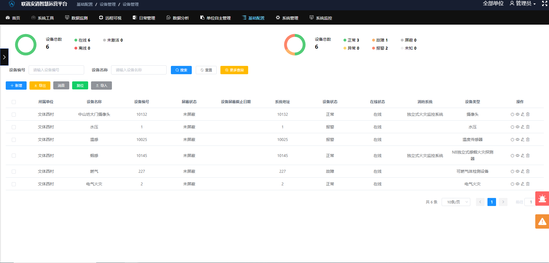Screen dimensions: 549x263
Task: Open the 系统监控 menu
Action: pyautogui.click(x=321, y=18)
